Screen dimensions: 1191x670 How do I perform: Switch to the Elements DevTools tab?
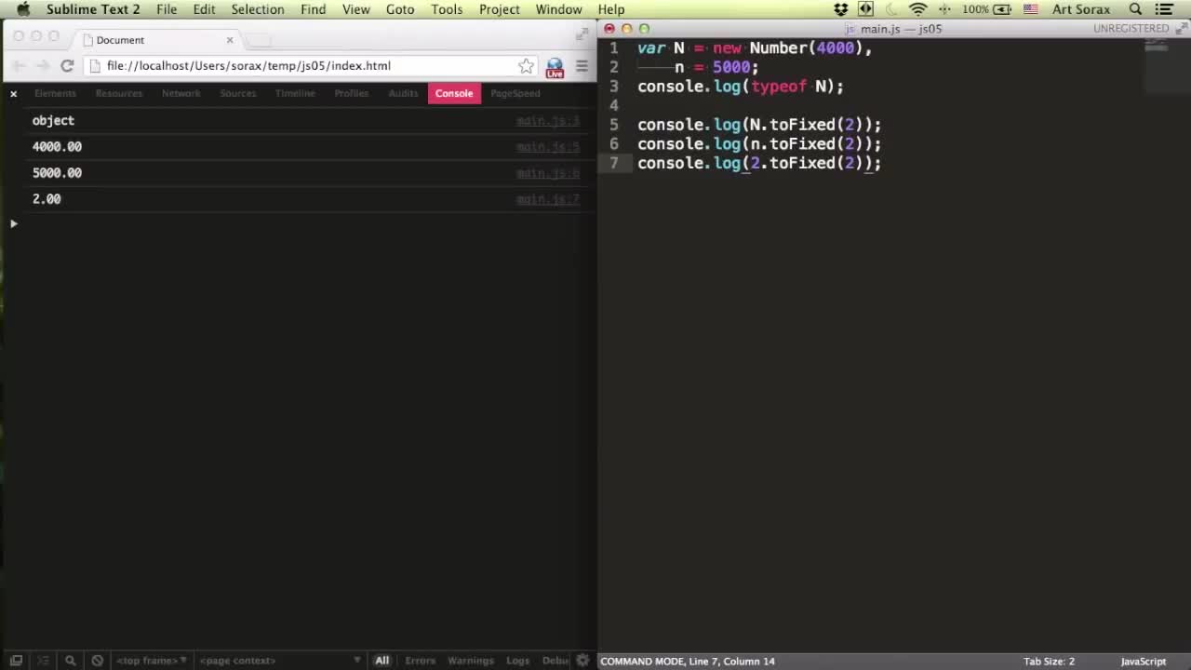coord(55,93)
